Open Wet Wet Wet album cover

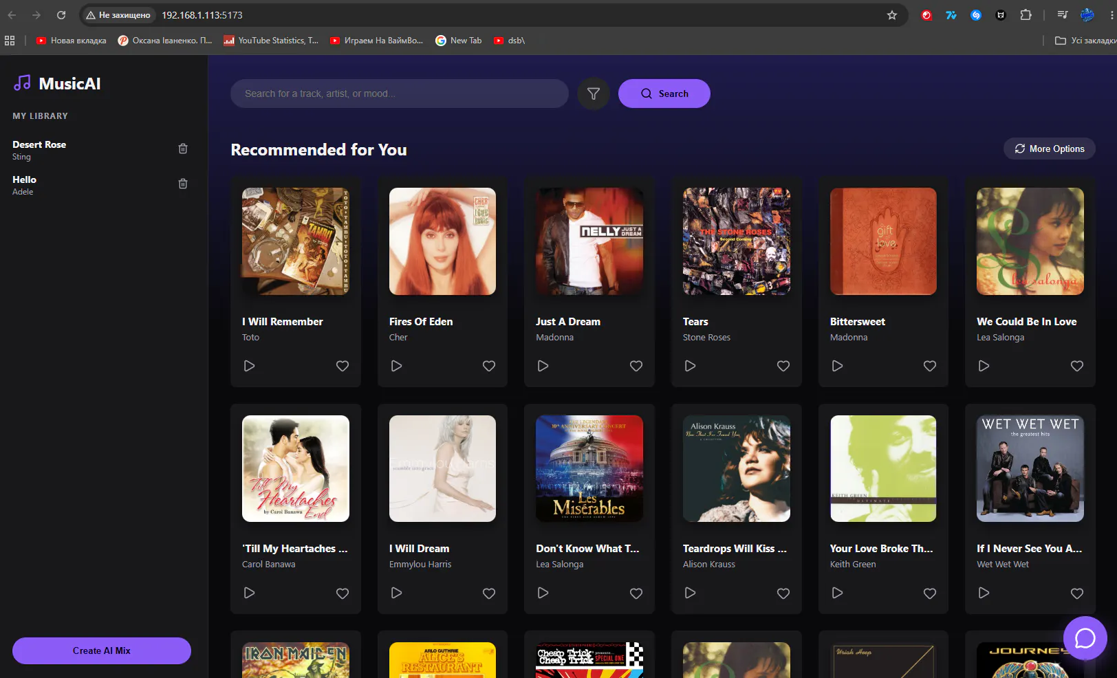1030,468
